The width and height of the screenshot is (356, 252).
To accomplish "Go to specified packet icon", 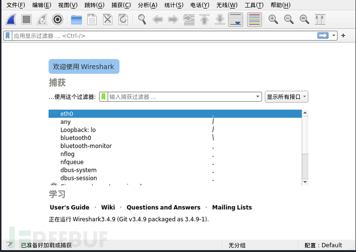I will click(x=189, y=20).
